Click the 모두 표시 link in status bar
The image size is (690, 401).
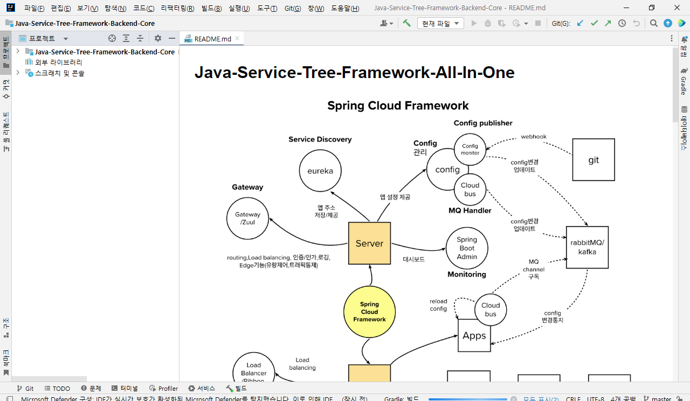(x=541, y=399)
